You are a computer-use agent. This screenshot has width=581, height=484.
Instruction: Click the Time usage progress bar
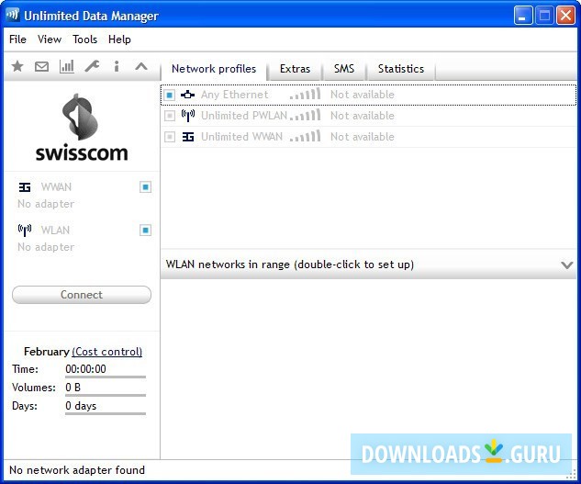tap(106, 377)
